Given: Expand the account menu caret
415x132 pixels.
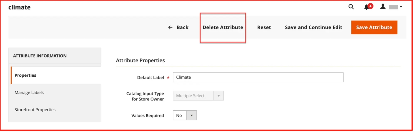Looking at the screenshot, I should 401,7.
